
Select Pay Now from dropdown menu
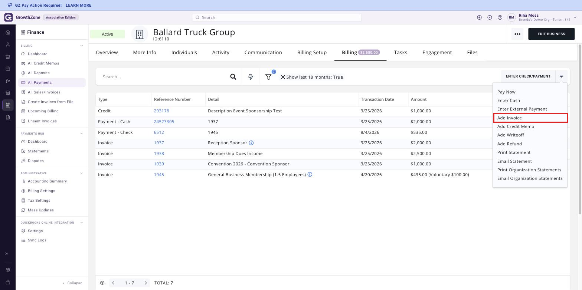(506, 92)
